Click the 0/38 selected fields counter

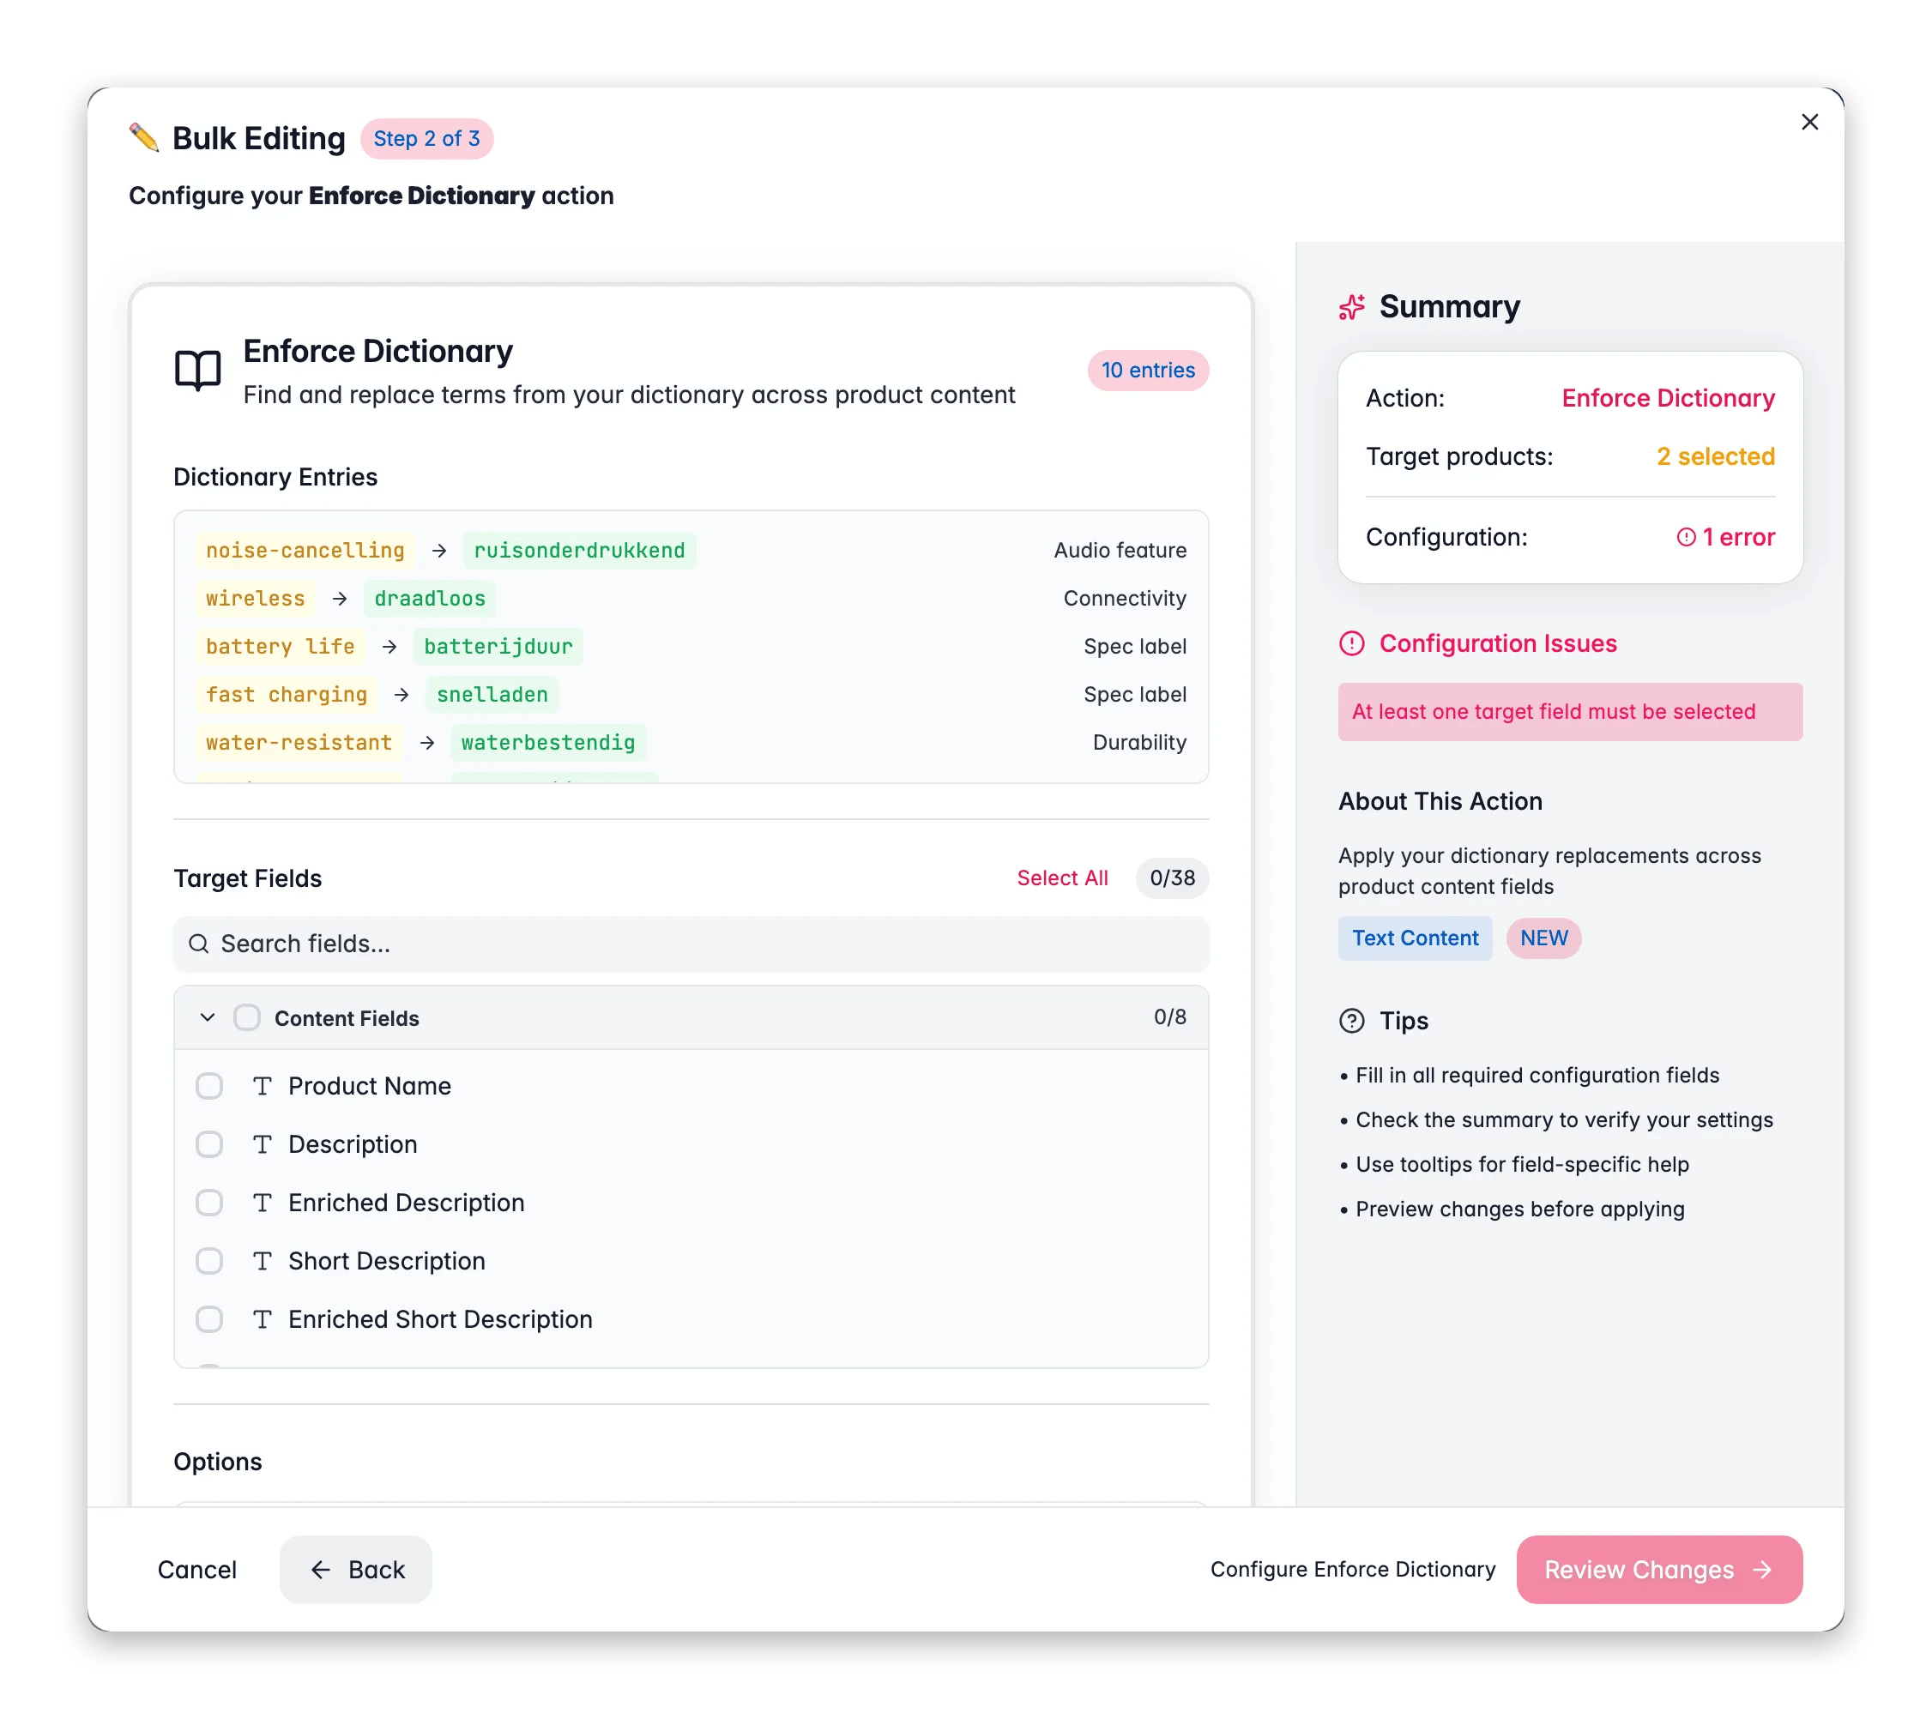[1172, 878]
